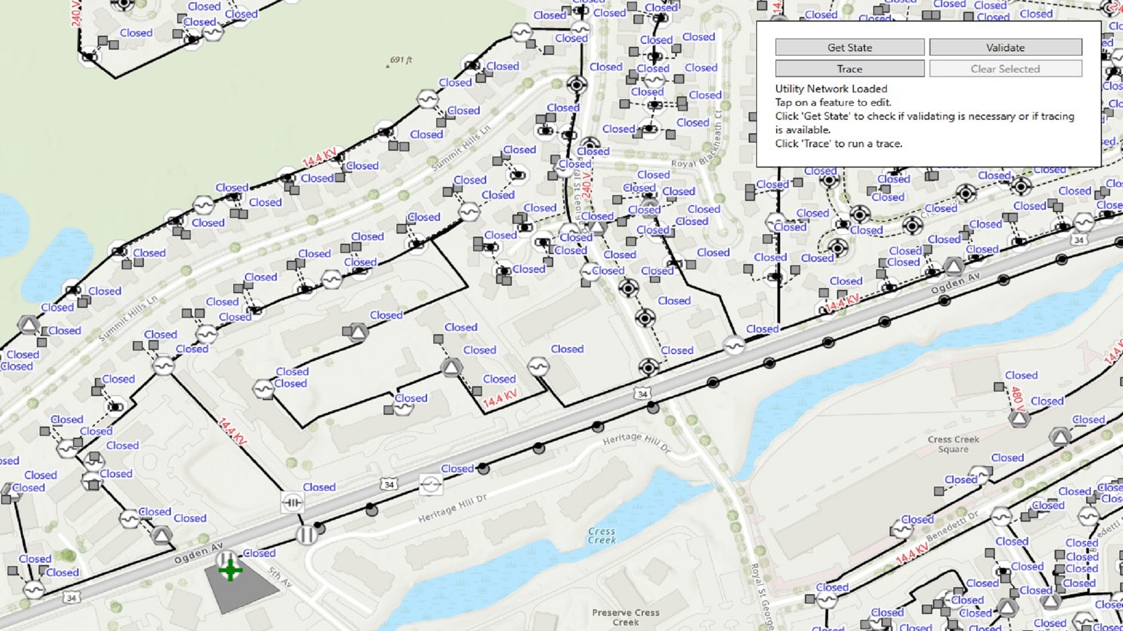Screen dimensions: 1123x631
Task: Select the green cross starting-point marker
Action: pos(230,570)
